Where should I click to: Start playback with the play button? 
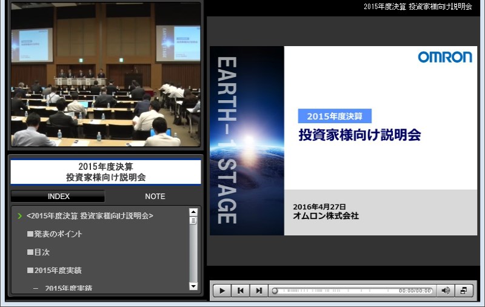(x=222, y=291)
